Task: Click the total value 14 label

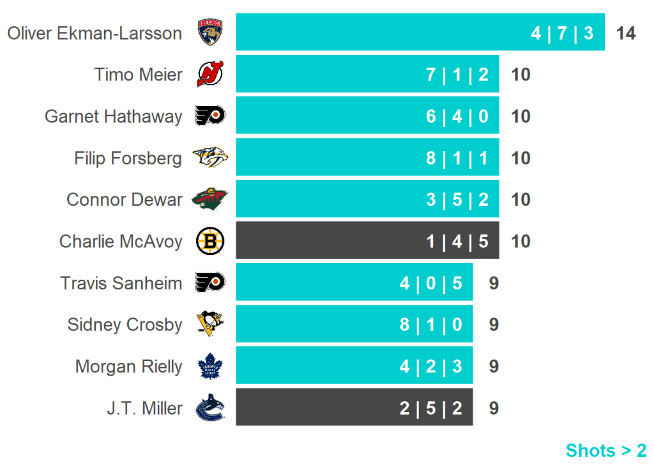Action: [x=626, y=33]
